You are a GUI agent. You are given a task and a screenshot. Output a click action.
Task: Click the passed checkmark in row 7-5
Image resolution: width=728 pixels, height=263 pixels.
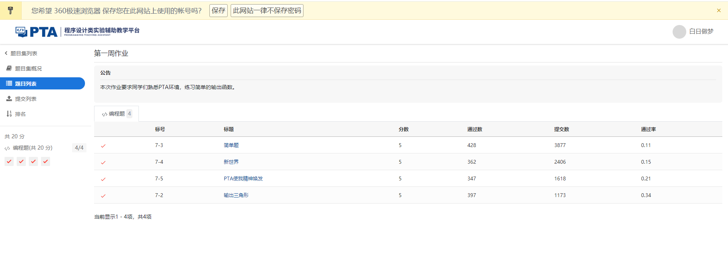pos(103,179)
